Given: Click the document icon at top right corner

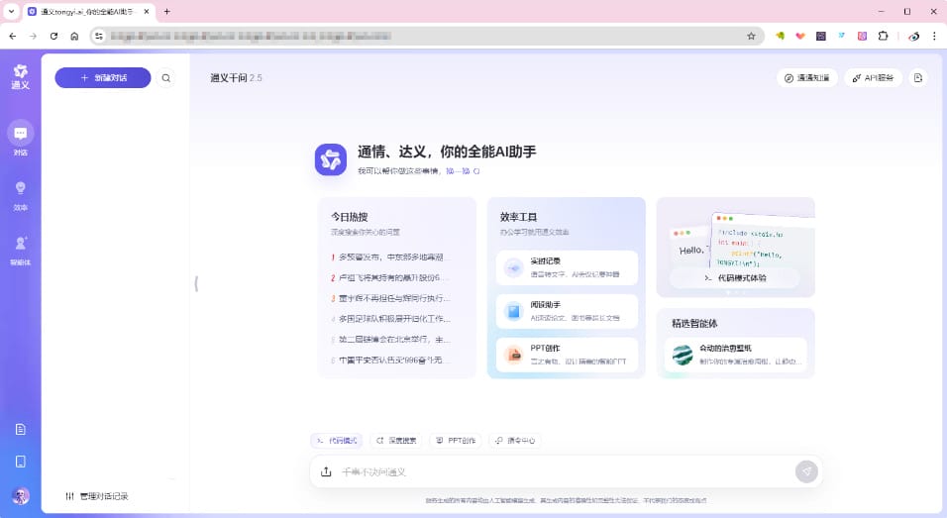Looking at the screenshot, I should [x=918, y=78].
